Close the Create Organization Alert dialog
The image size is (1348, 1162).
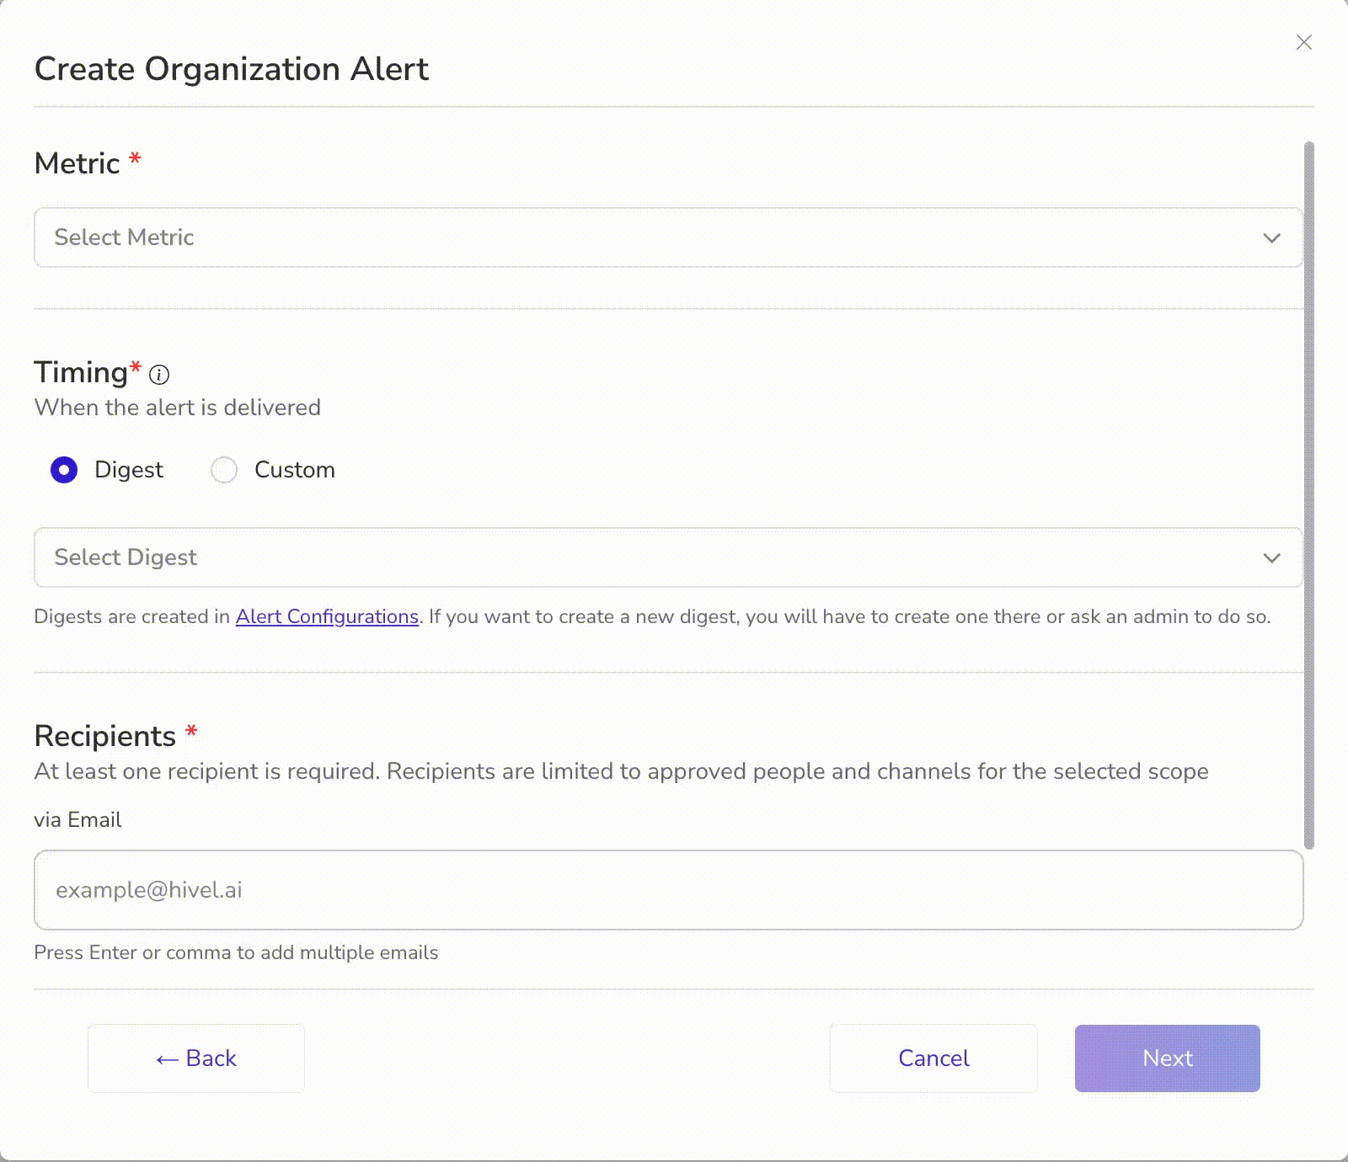click(1303, 42)
